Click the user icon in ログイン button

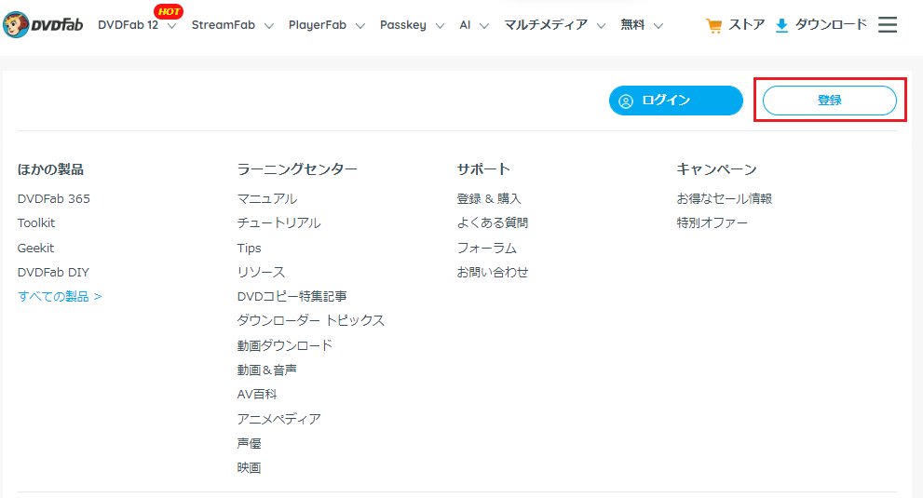[626, 101]
